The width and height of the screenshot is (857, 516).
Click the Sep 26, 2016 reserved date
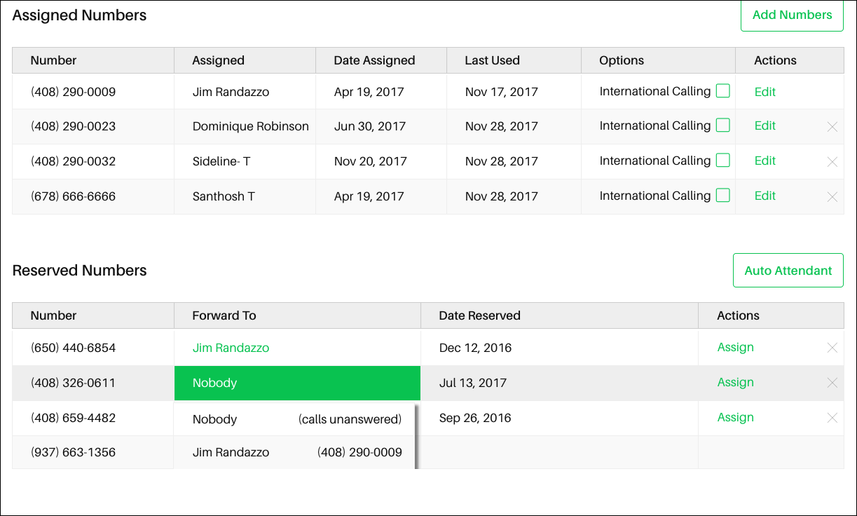(475, 418)
